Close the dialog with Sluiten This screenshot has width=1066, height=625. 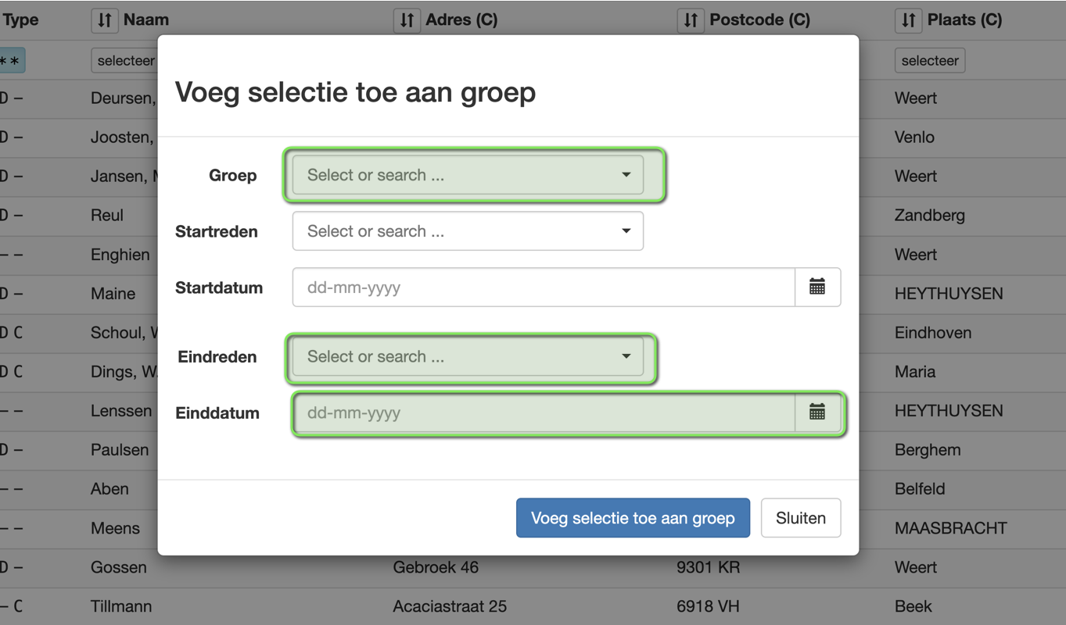[801, 518]
